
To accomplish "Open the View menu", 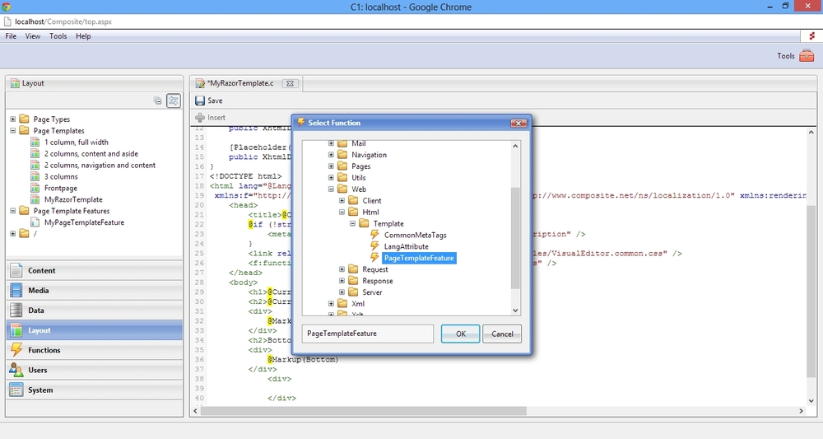I will coord(33,36).
